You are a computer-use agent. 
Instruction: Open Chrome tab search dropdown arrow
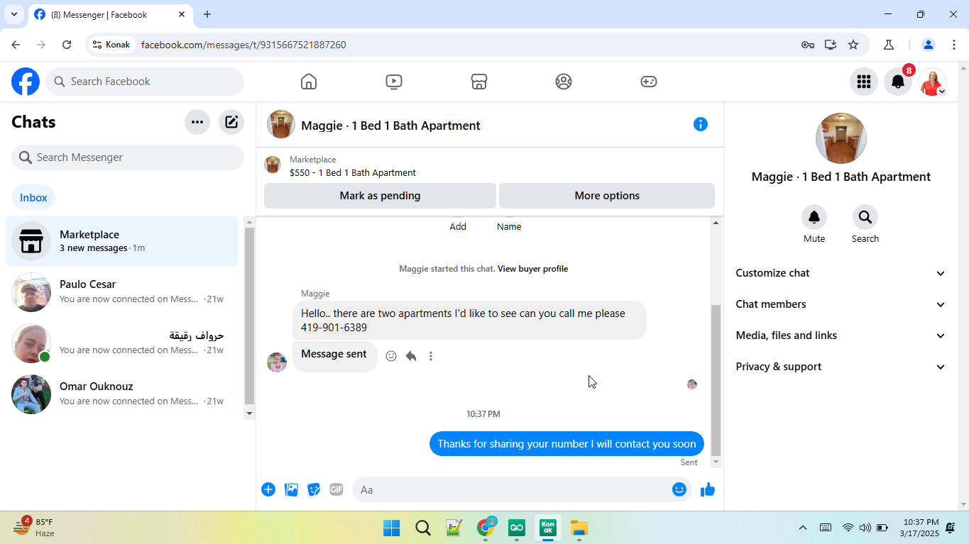(13, 14)
